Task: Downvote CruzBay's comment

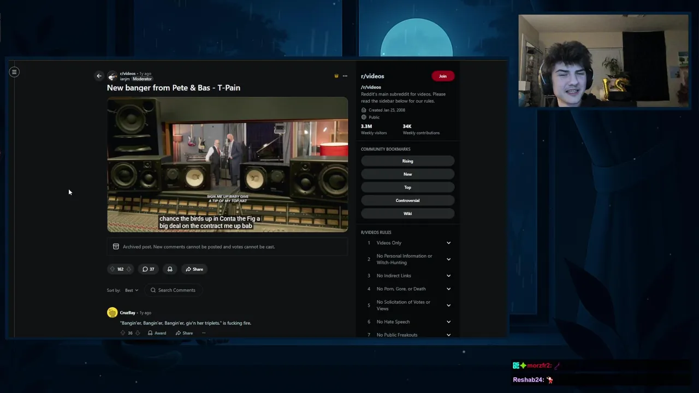Action: tap(138, 333)
